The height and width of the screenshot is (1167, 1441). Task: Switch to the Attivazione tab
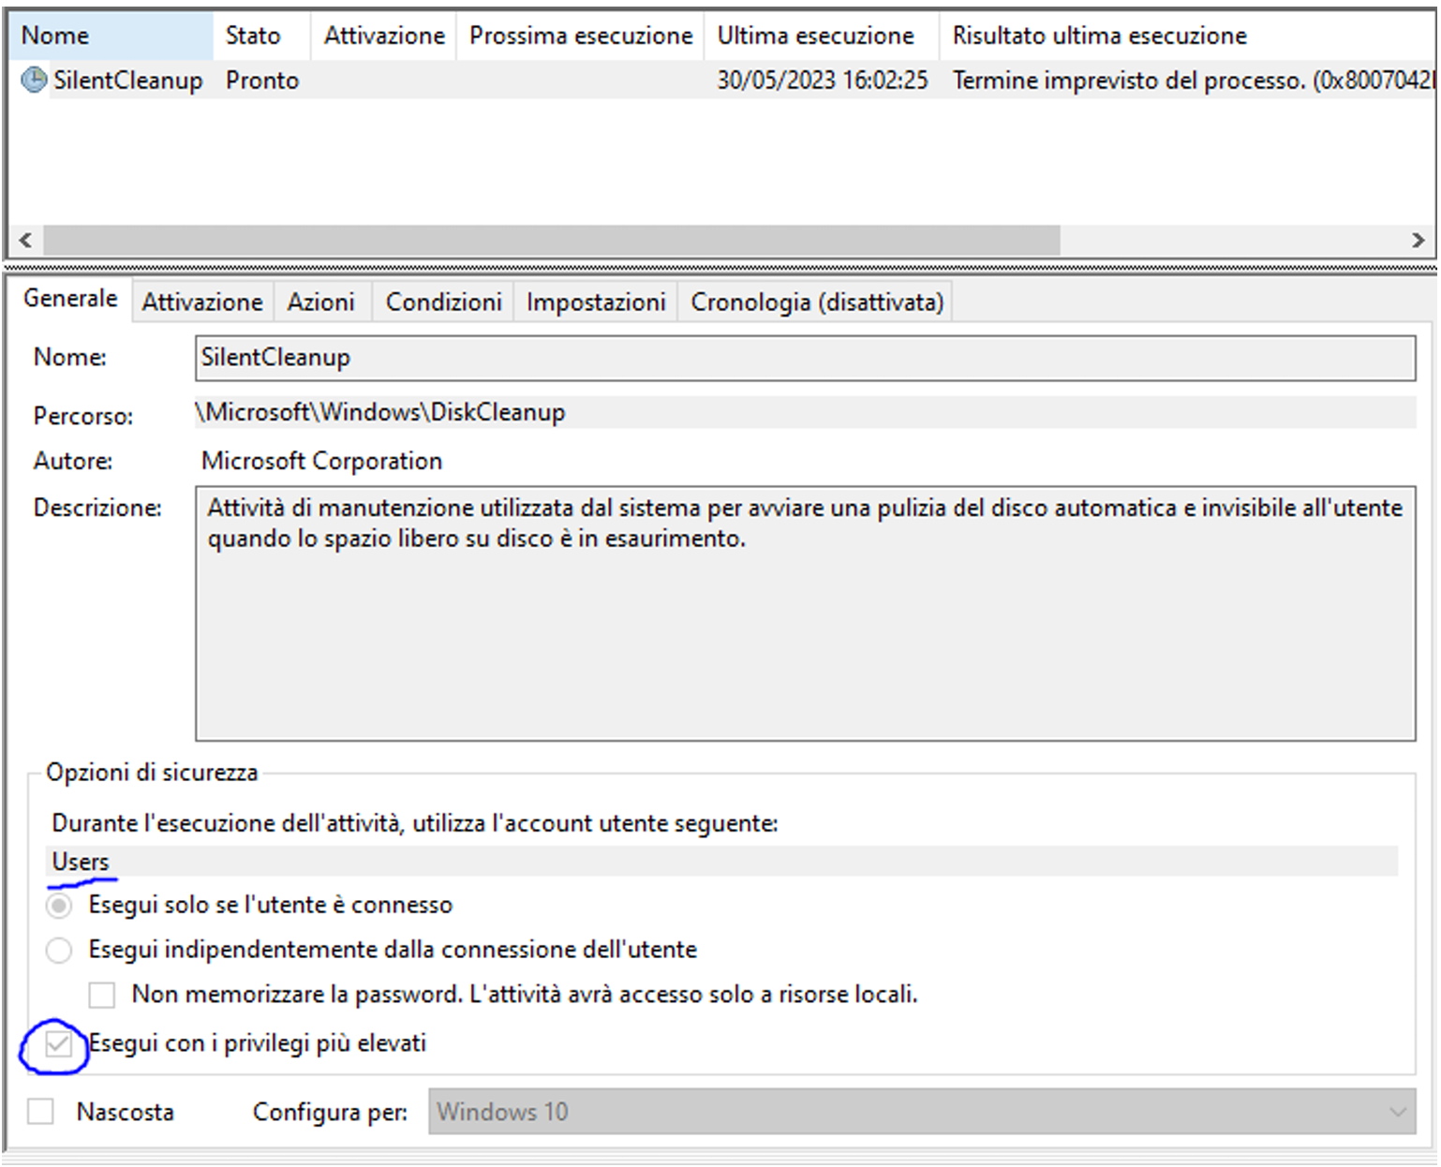202,303
